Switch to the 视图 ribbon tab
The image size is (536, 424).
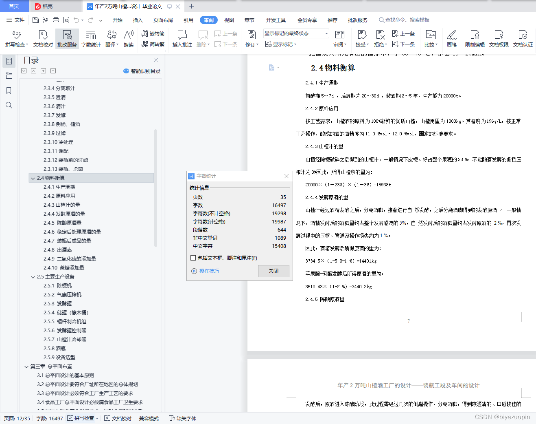[229, 20]
